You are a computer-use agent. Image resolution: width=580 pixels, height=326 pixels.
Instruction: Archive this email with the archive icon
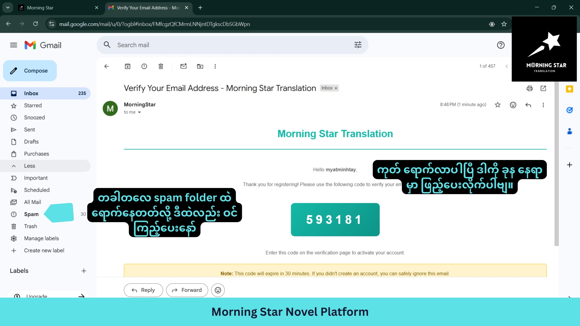127,66
